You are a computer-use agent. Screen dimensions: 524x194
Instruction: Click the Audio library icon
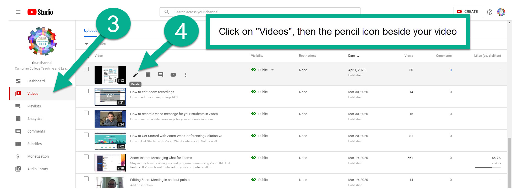[x=18, y=169]
